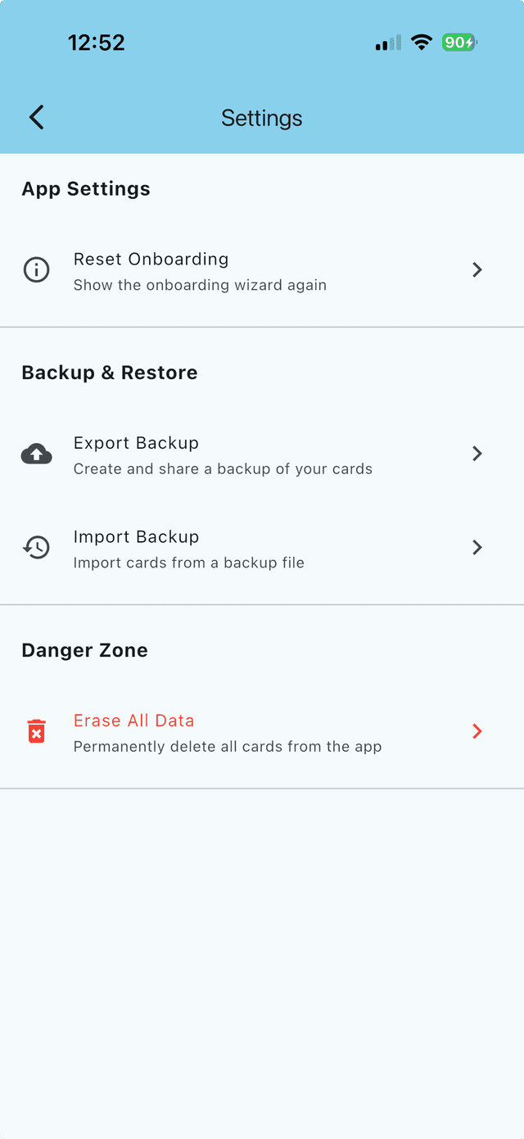
Task: Click the Wi-Fi icon in the status bar
Action: click(x=422, y=43)
